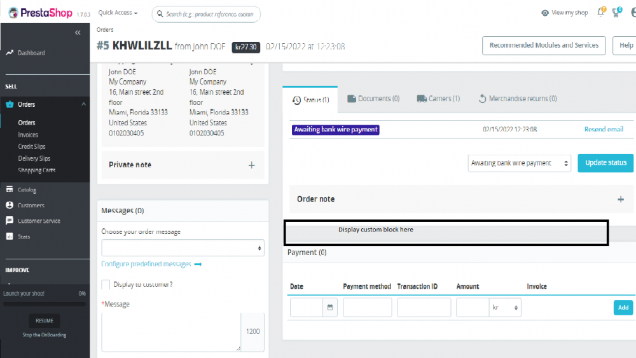The image size is (636, 358).
Task: Focus the top search field
Action: 206,14
